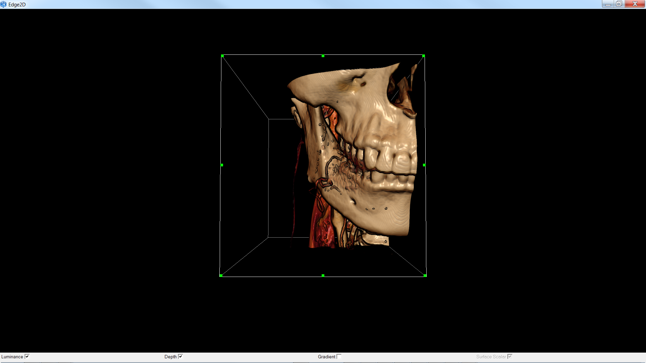The height and width of the screenshot is (363, 646).
Task: Disable the Luminance checkbox
Action: point(27,357)
